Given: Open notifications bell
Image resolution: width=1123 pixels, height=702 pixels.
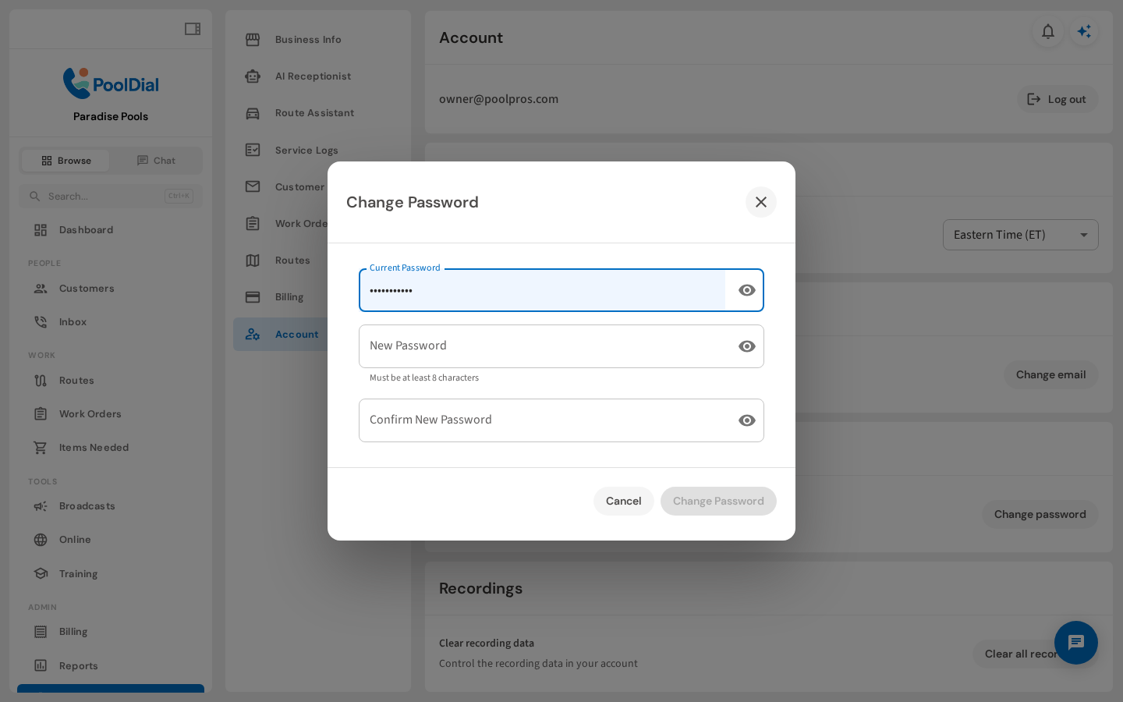Looking at the screenshot, I should 1048,31.
